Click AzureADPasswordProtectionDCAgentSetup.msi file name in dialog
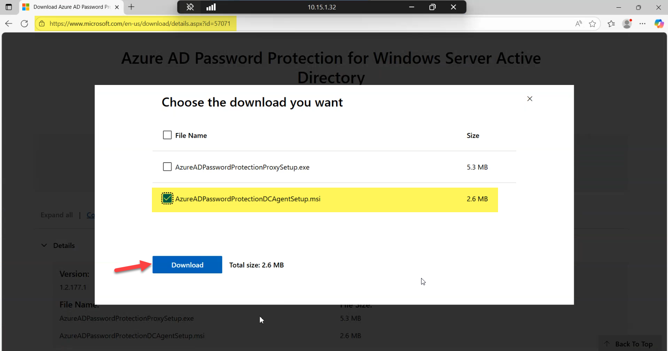 pos(248,199)
